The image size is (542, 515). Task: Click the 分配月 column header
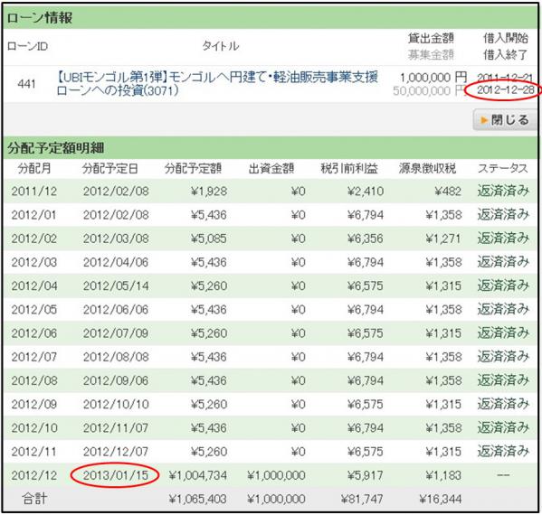34,168
